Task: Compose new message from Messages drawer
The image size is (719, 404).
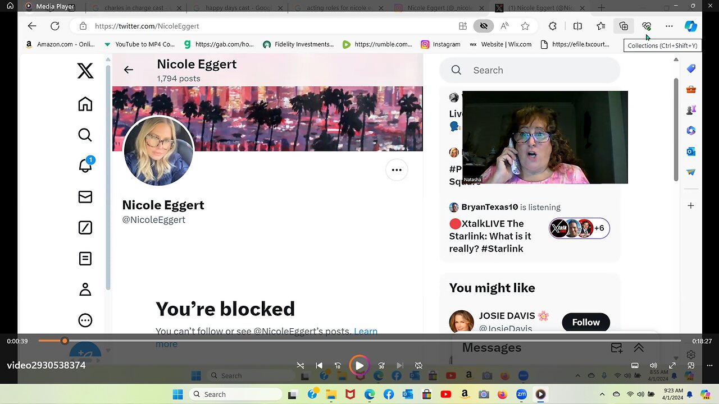Action: (x=616, y=348)
